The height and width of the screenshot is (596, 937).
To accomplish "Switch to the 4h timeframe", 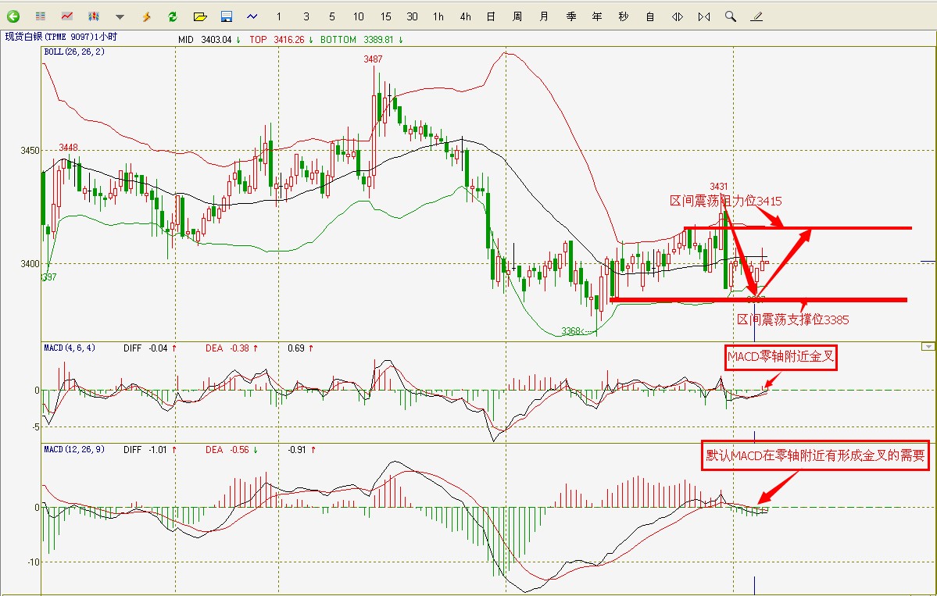I will click(x=465, y=16).
